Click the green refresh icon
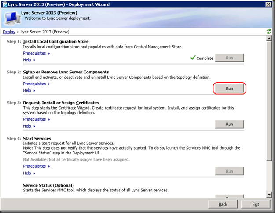275x213 pixels. tap(269, 32)
